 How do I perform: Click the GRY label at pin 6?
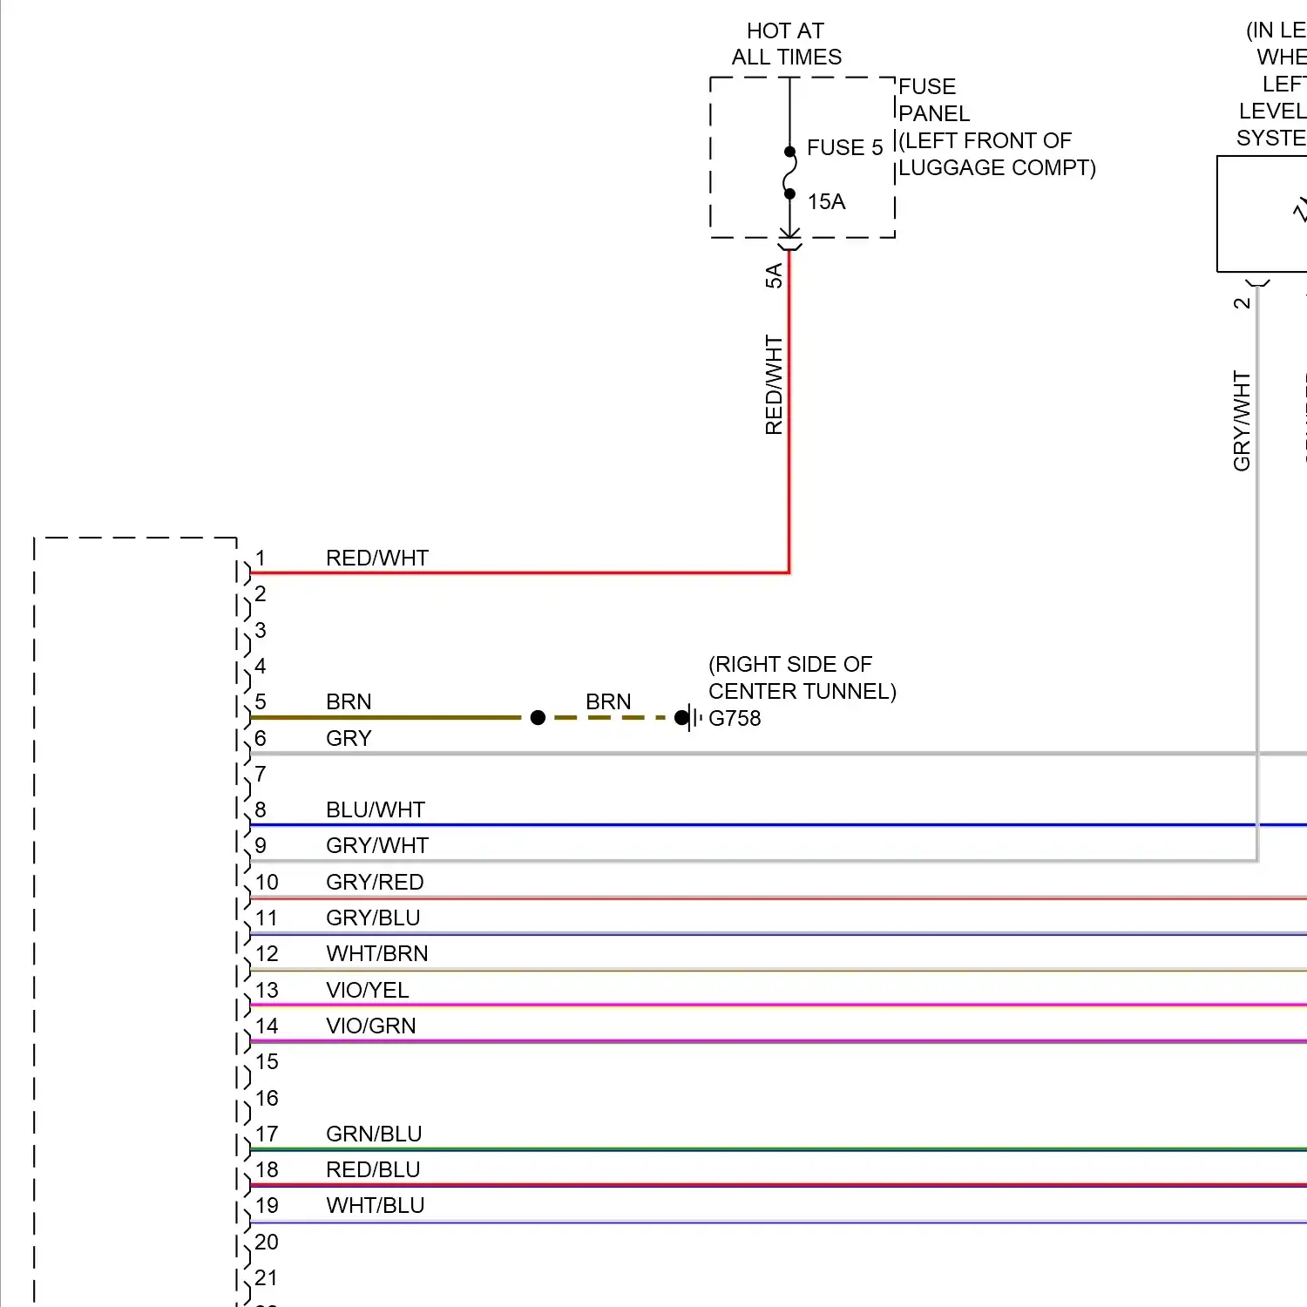349,738
